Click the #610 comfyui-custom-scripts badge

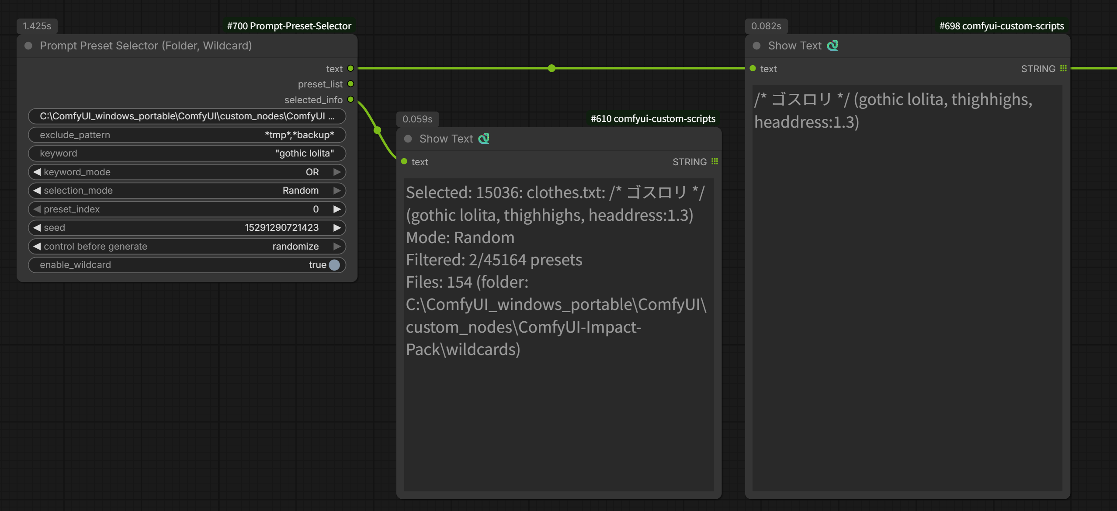(x=653, y=118)
